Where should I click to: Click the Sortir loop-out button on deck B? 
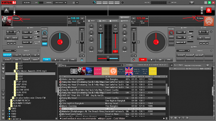(x=207, y=38)
